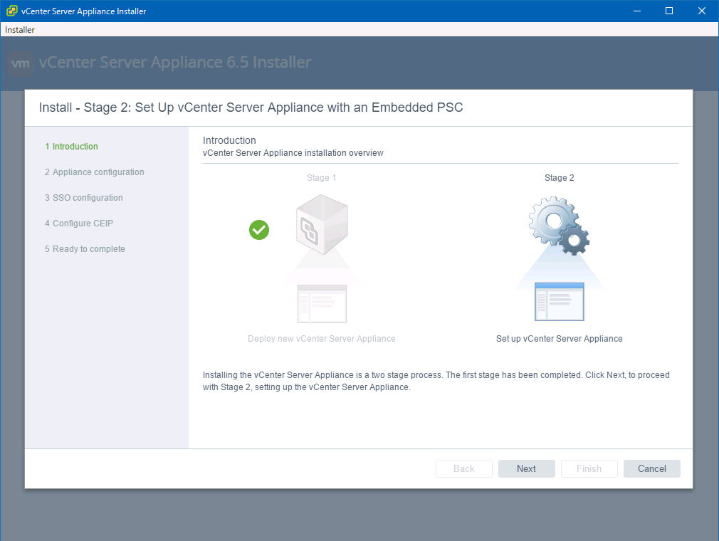The width and height of the screenshot is (719, 541).
Task: Select step 3 SSO configuration
Action: (84, 198)
